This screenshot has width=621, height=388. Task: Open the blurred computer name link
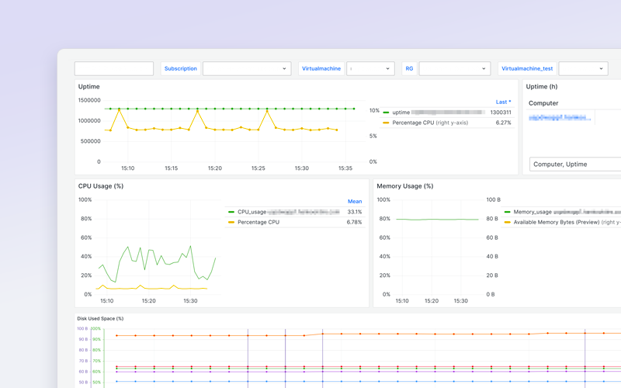(560, 118)
